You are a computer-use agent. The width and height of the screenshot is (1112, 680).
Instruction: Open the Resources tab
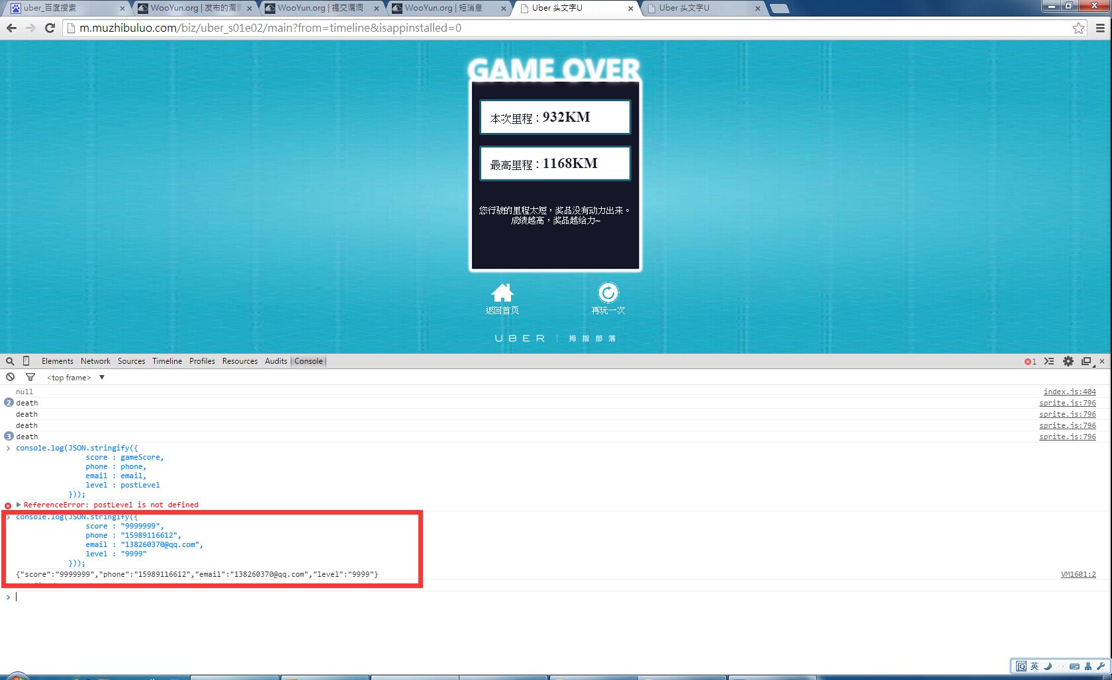point(240,361)
